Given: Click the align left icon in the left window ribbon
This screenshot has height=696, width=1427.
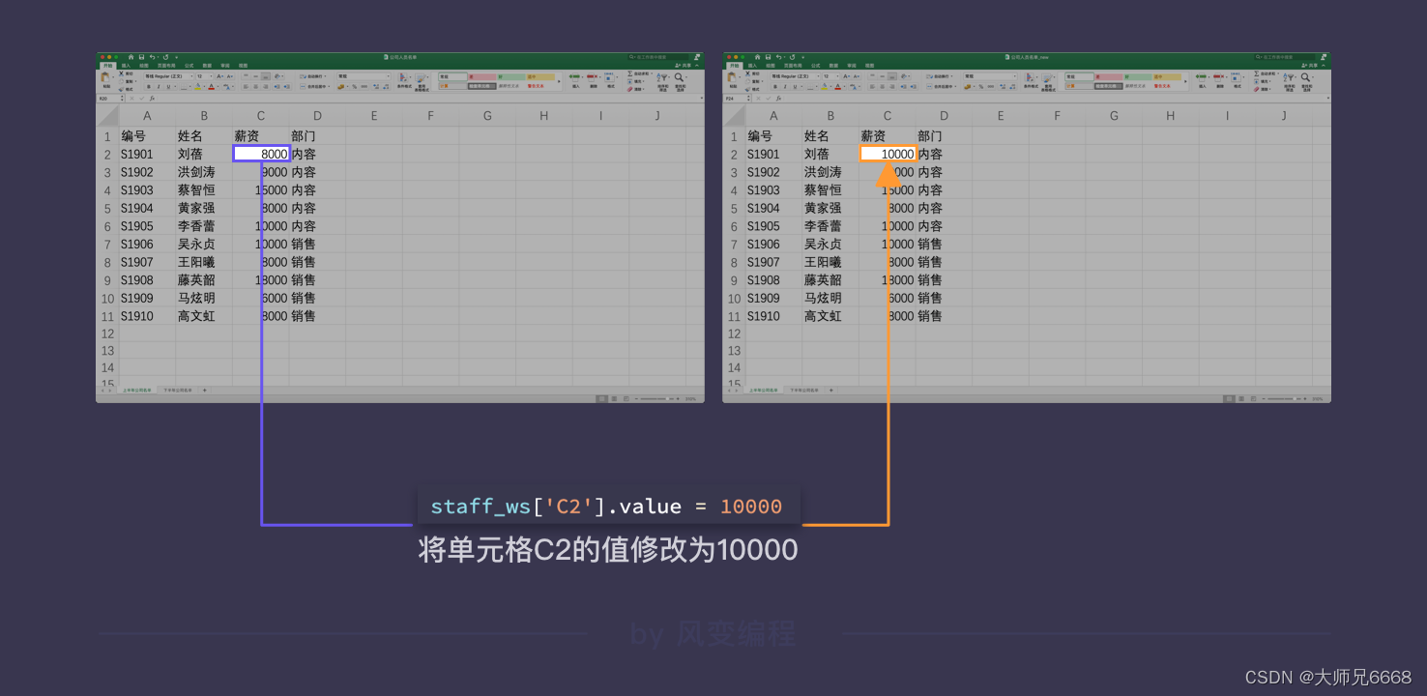Looking at the screenshot, I should click(x=246, y=87).
